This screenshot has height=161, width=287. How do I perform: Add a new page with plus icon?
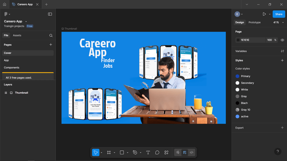tap(51, 44)
